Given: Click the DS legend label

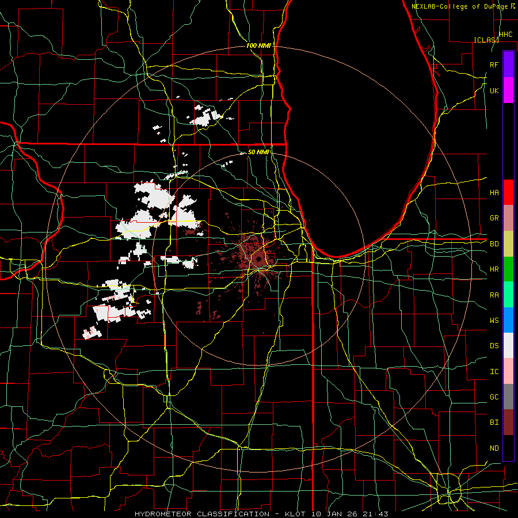Looking at the screenshot, I should 494,346.
